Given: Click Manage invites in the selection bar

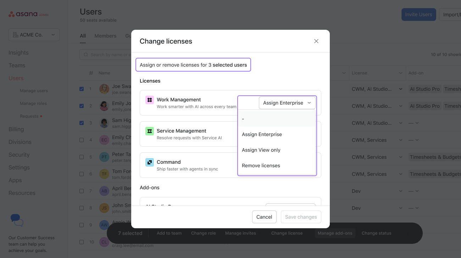Looking at the screenshot, I should pyautogui.click(x=240, y=233).
